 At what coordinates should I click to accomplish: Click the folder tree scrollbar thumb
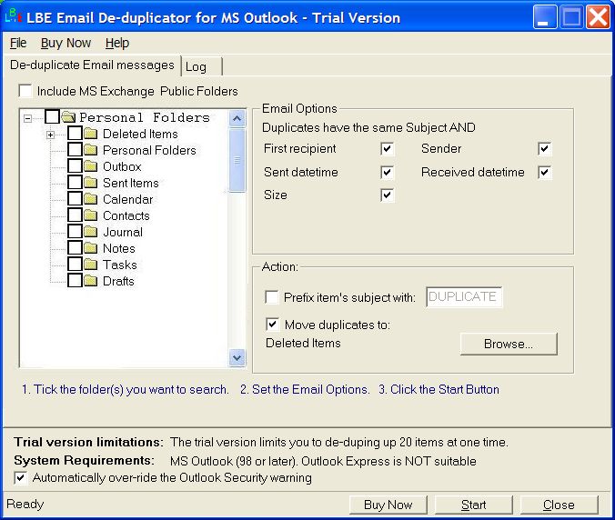[237, 160]
